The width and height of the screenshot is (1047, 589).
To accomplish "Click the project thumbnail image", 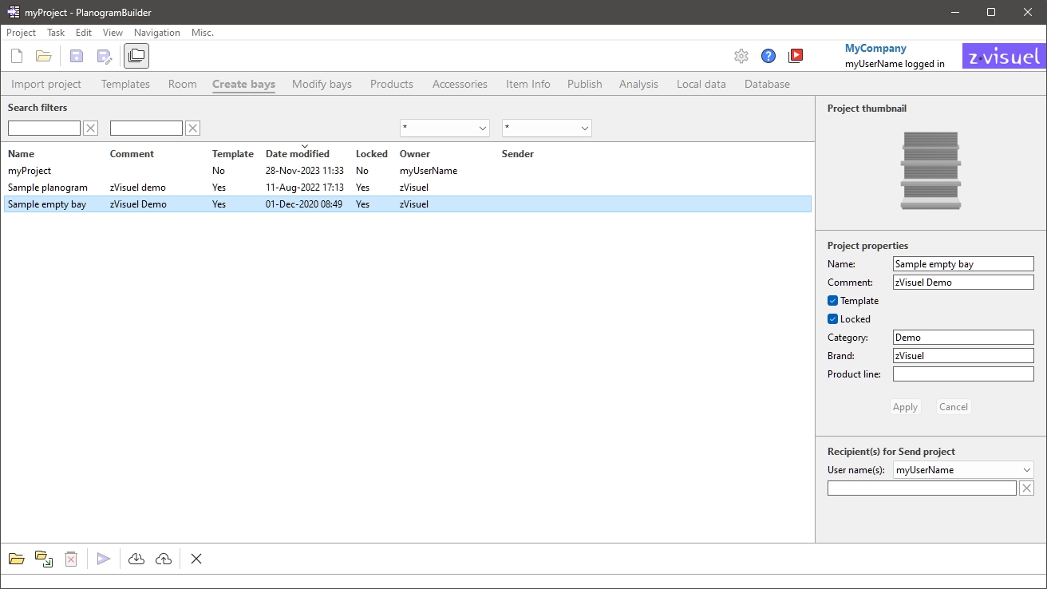I will [930, 171].
